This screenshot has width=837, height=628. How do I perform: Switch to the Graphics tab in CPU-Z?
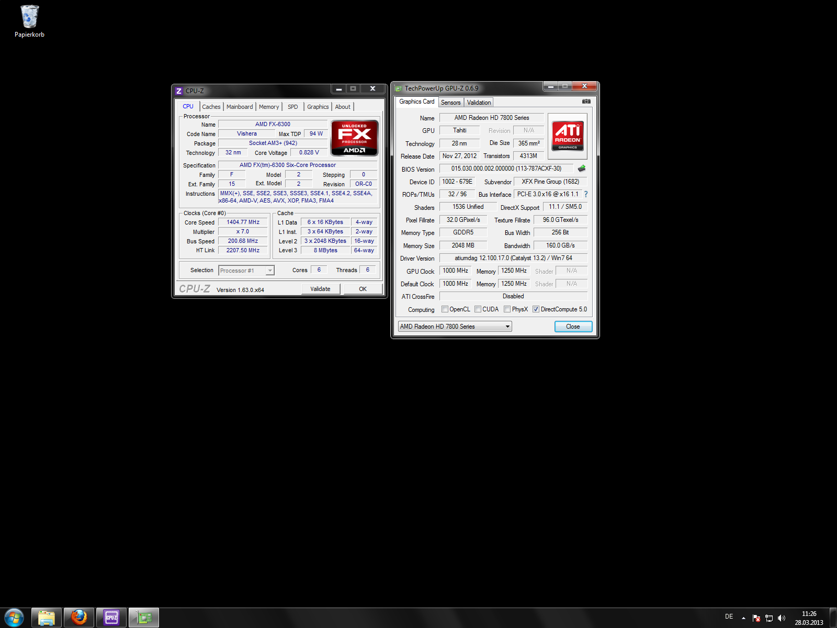pyautogui.click(x=318, y=107)
